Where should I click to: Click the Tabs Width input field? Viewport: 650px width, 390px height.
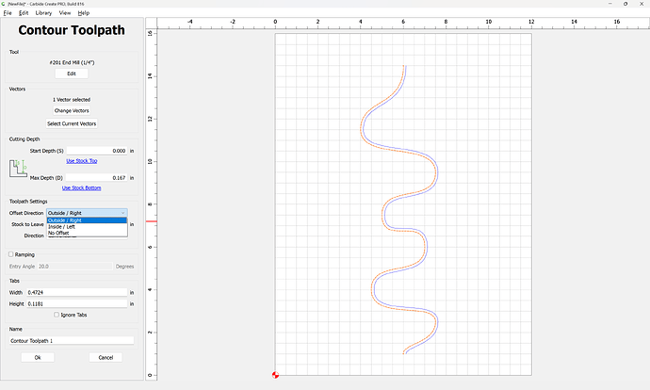tap(77, 292)
